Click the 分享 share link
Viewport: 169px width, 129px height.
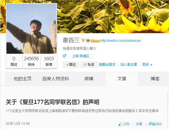[x=139, y=124]
